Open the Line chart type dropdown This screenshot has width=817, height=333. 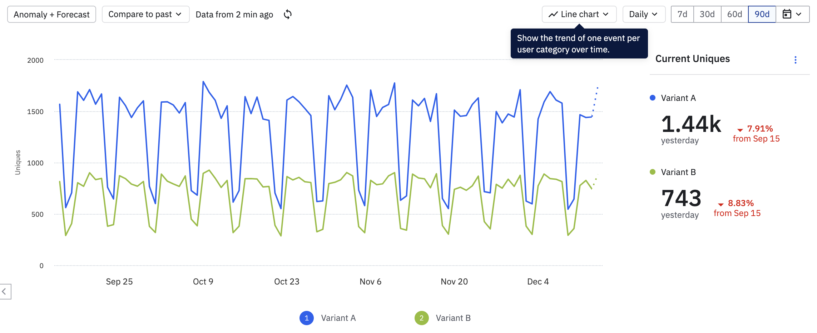click(x=579, y=14)
